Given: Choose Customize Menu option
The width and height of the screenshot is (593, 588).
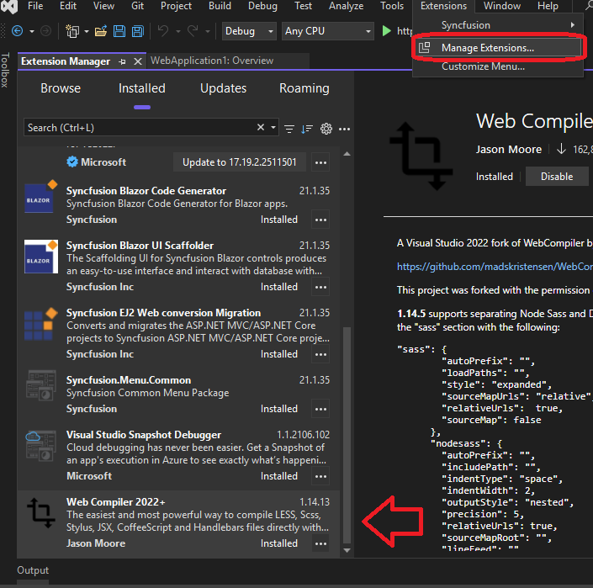Looking at the screenshot, I should point(483,66).
